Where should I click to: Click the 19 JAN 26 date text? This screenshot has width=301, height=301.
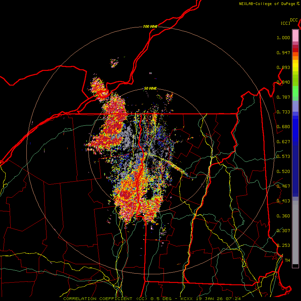tap(210, 299)
